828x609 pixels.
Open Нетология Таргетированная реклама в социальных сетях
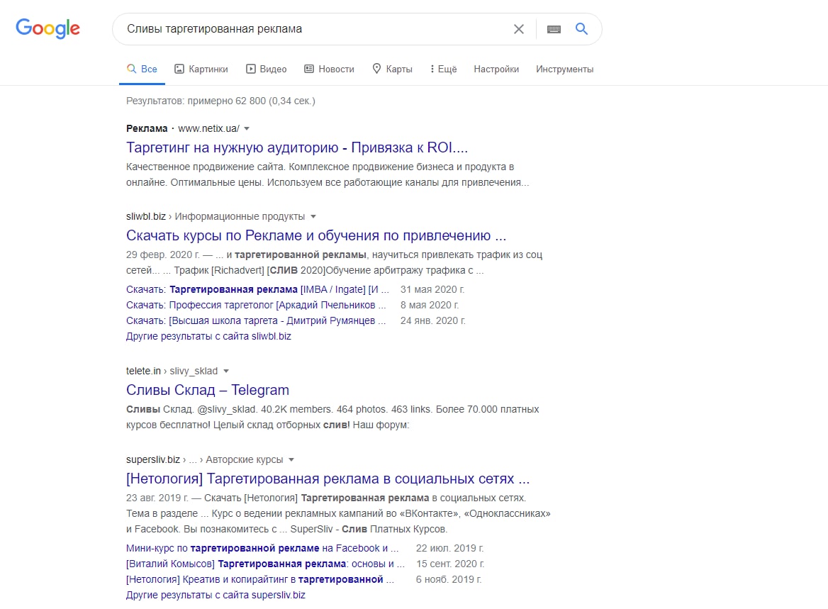(328, 479)
